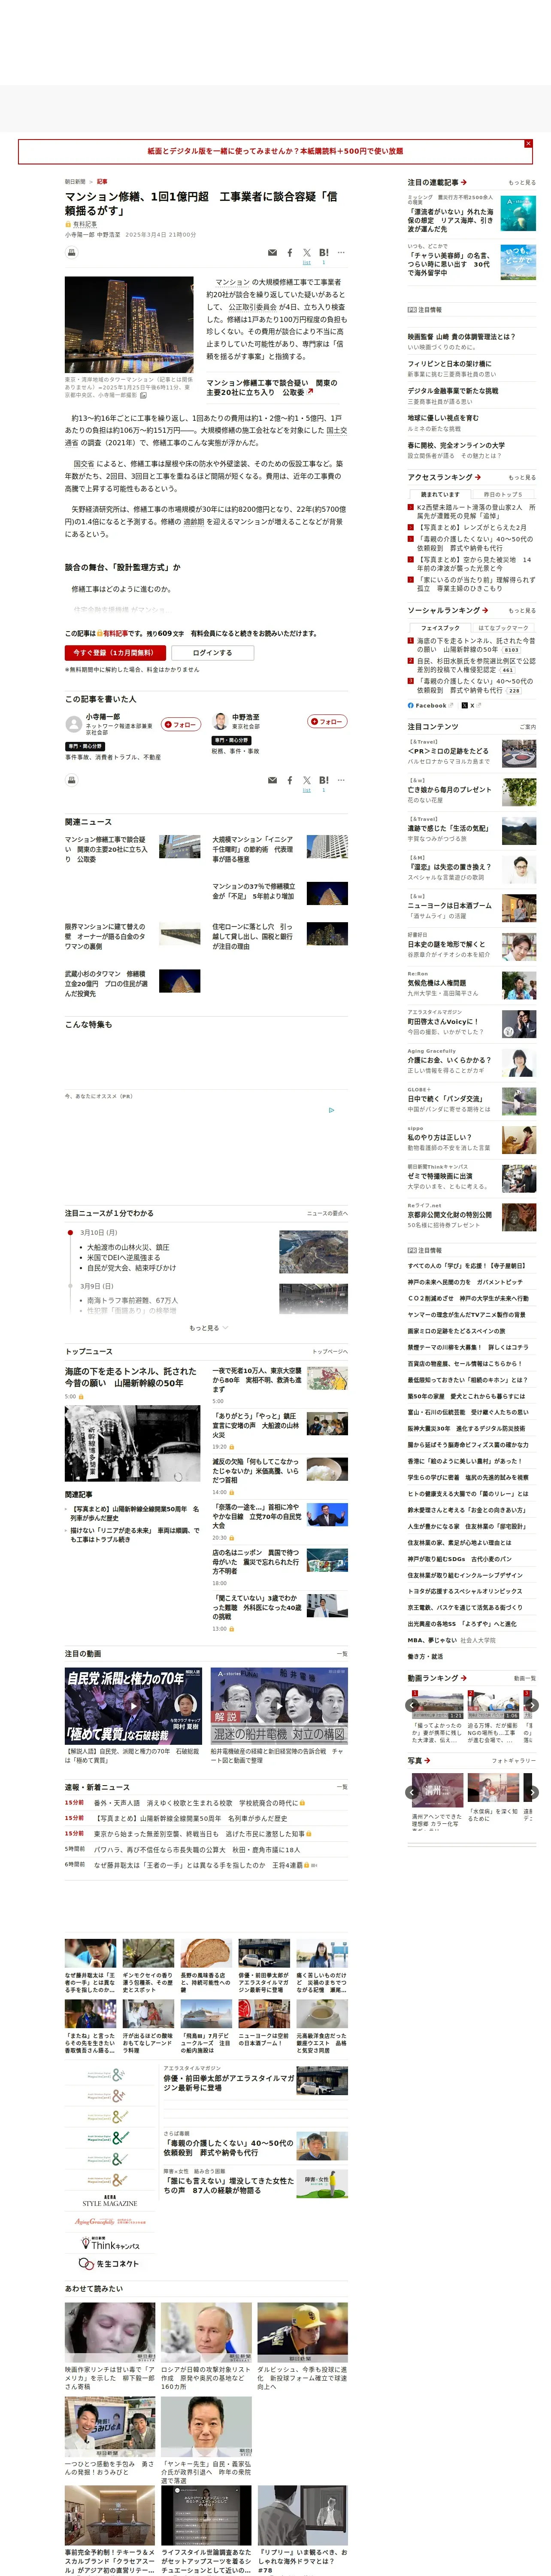Open ranking item K2西壁未踏ルート
Viewport: 551px width, 2576px height.
[476, 512]
